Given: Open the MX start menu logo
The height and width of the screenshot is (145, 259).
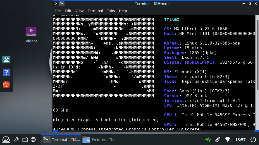Looking at the screenshot, I should [6, 139].
